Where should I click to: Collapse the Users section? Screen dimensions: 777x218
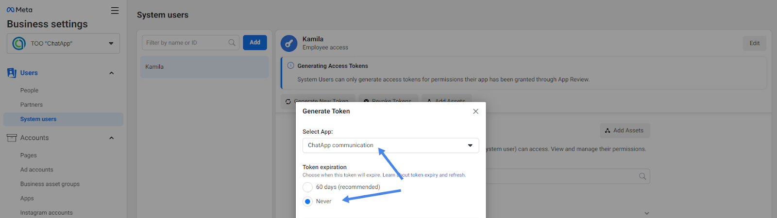coord(112,73)
